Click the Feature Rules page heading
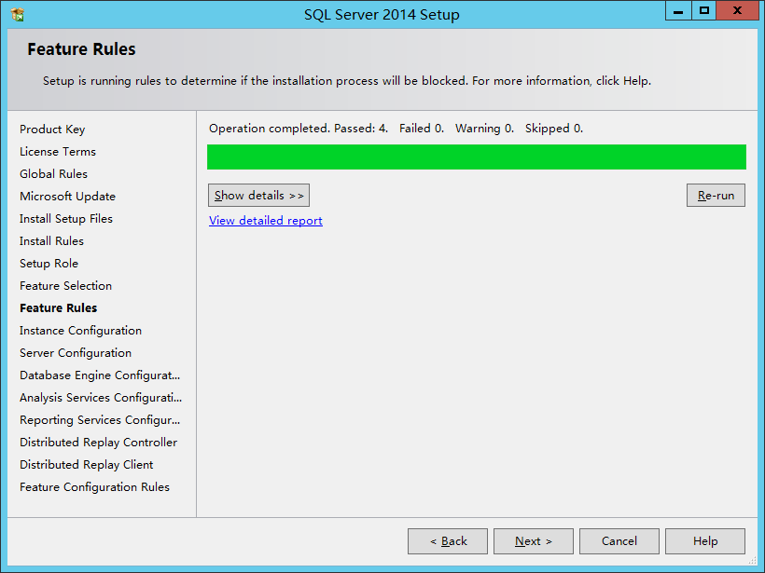Viewport: 765px width, 573px height. point(81,49)
